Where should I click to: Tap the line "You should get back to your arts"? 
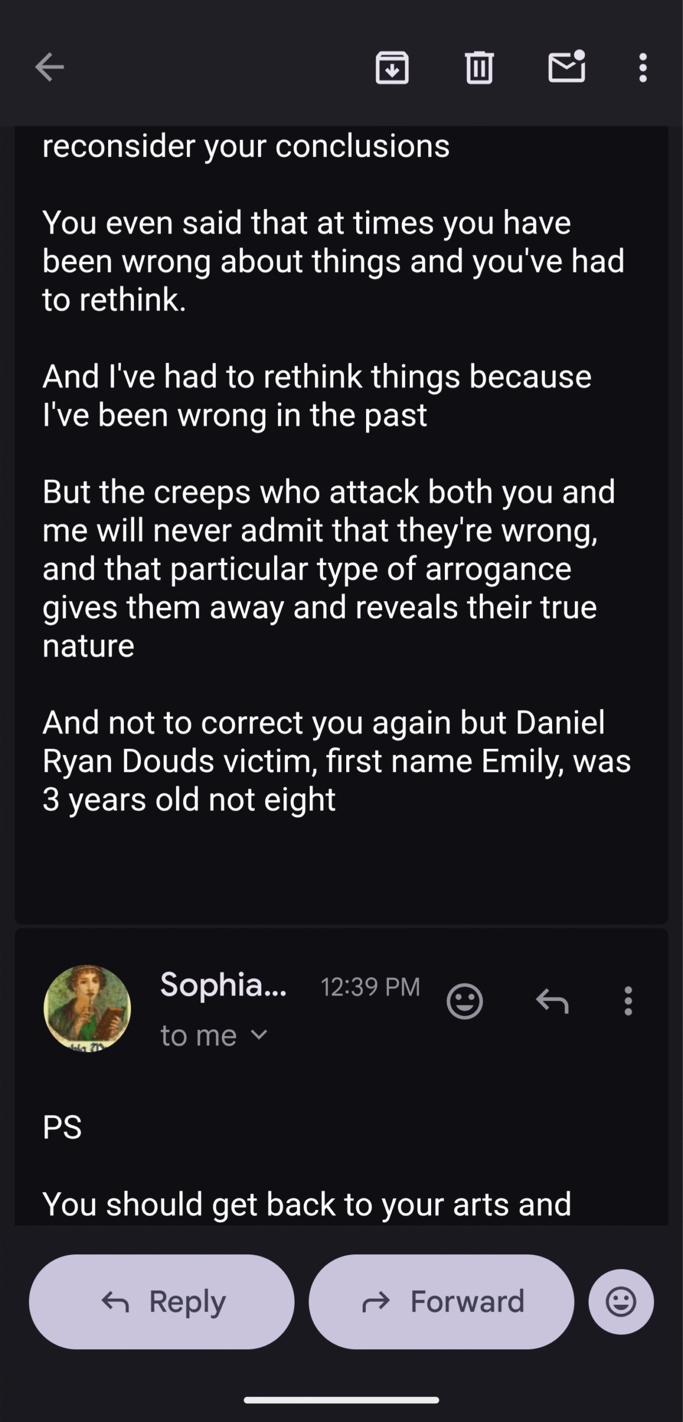(x=306, y=1204)
